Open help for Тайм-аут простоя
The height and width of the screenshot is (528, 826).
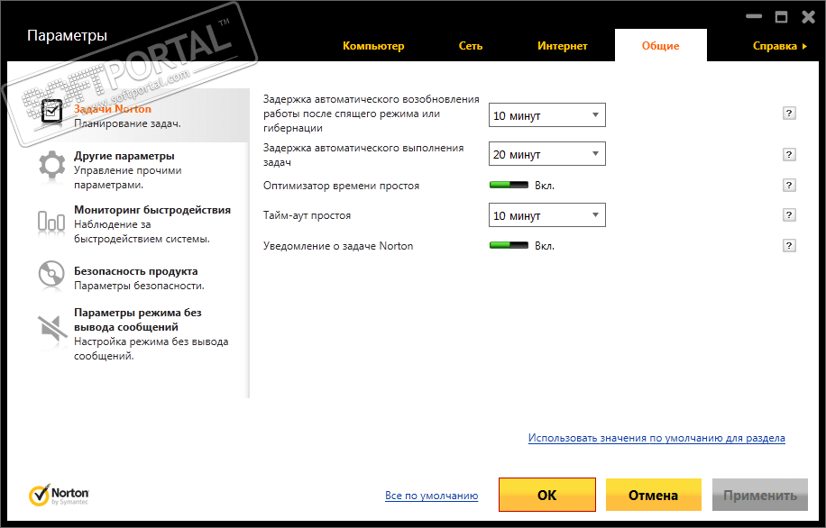[x=789, y=214]
